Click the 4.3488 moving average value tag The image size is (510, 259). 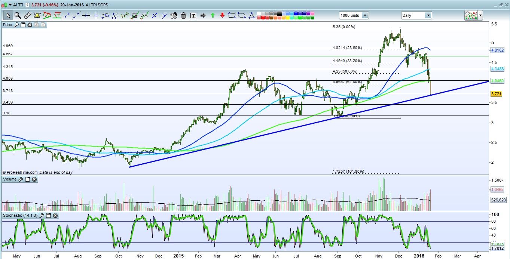tap(497, 69)
